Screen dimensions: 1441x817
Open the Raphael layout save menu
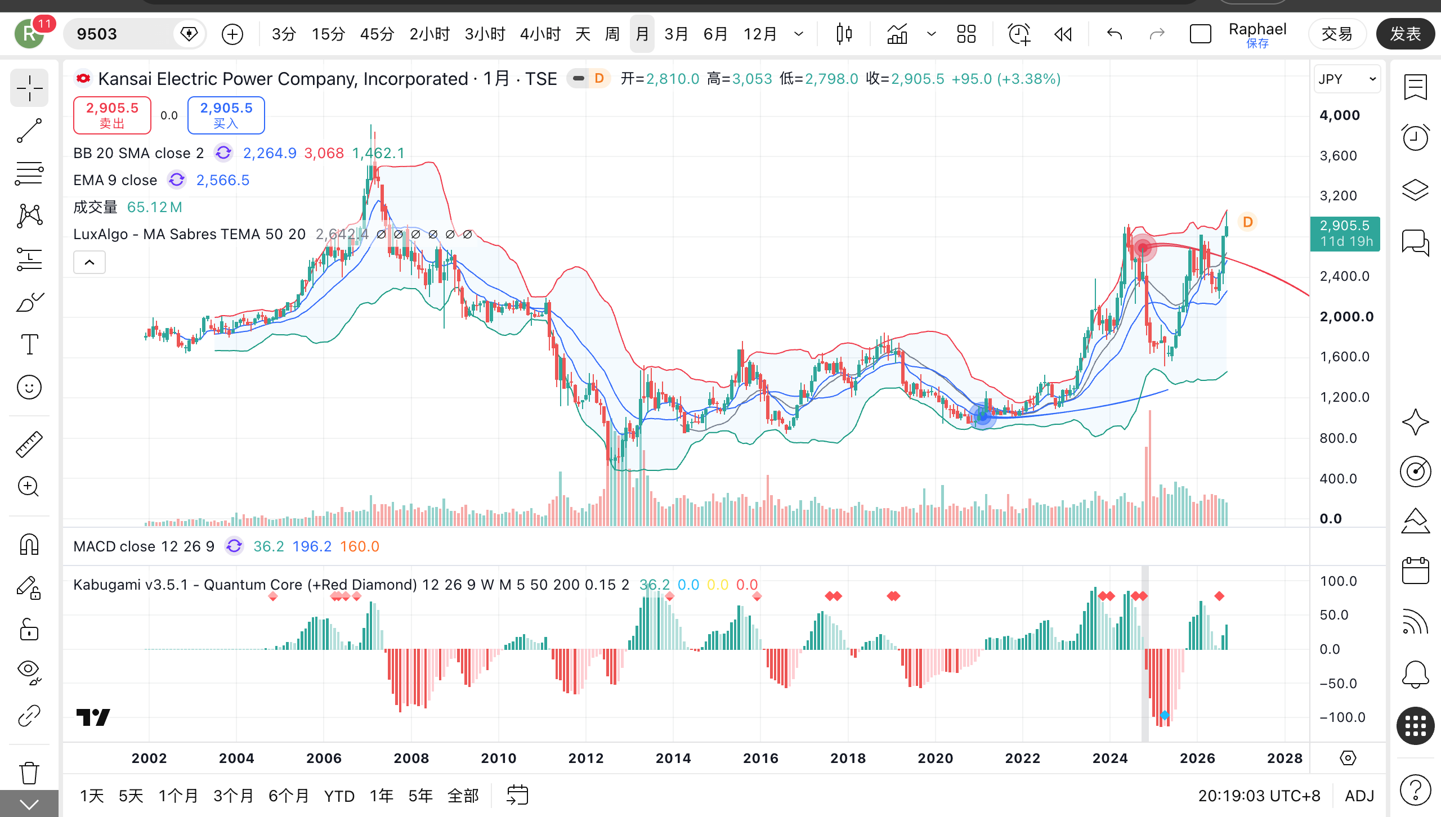pyautogui.click(x=1257, y=35)
